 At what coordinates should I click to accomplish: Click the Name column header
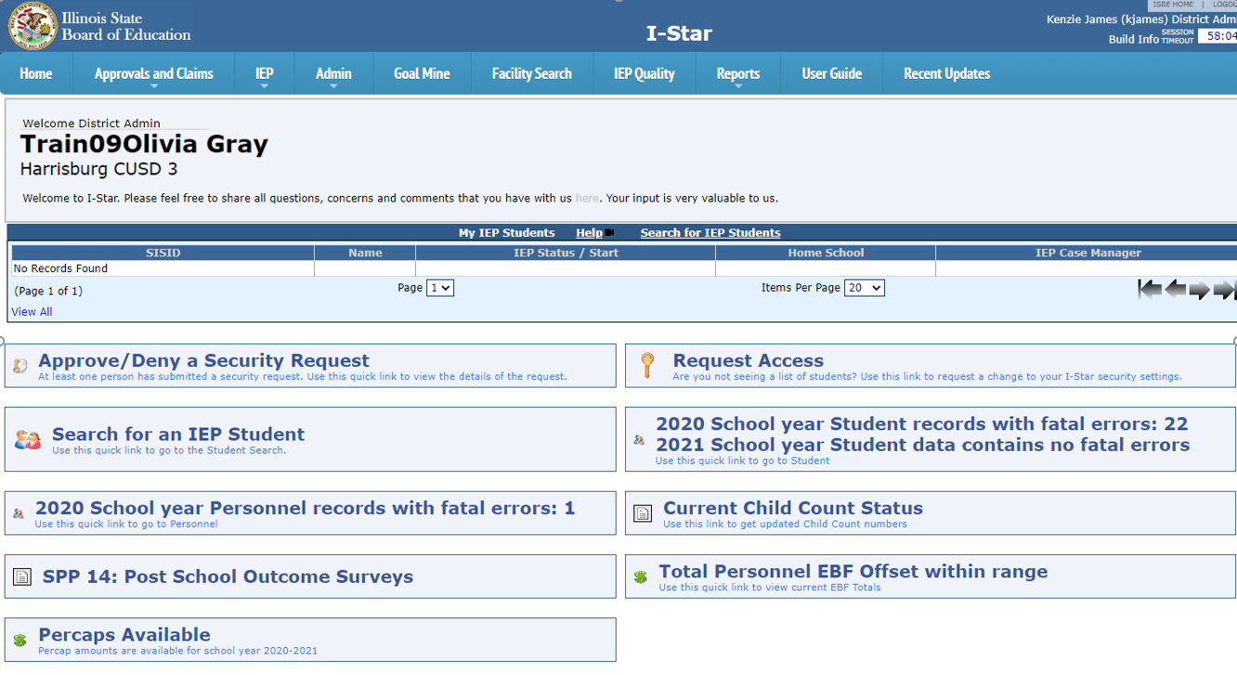click(x=365, y=253)
